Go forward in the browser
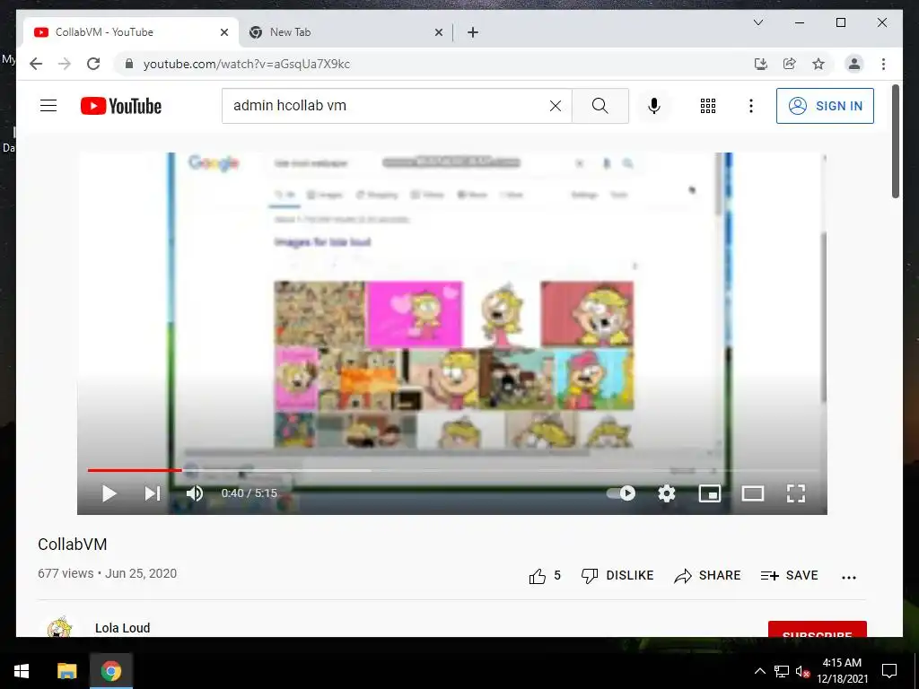This screenshot has height=689, width=919. 65,64
